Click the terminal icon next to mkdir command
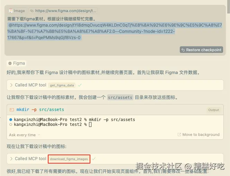This screenshot has height=176, width=230. 12,110
